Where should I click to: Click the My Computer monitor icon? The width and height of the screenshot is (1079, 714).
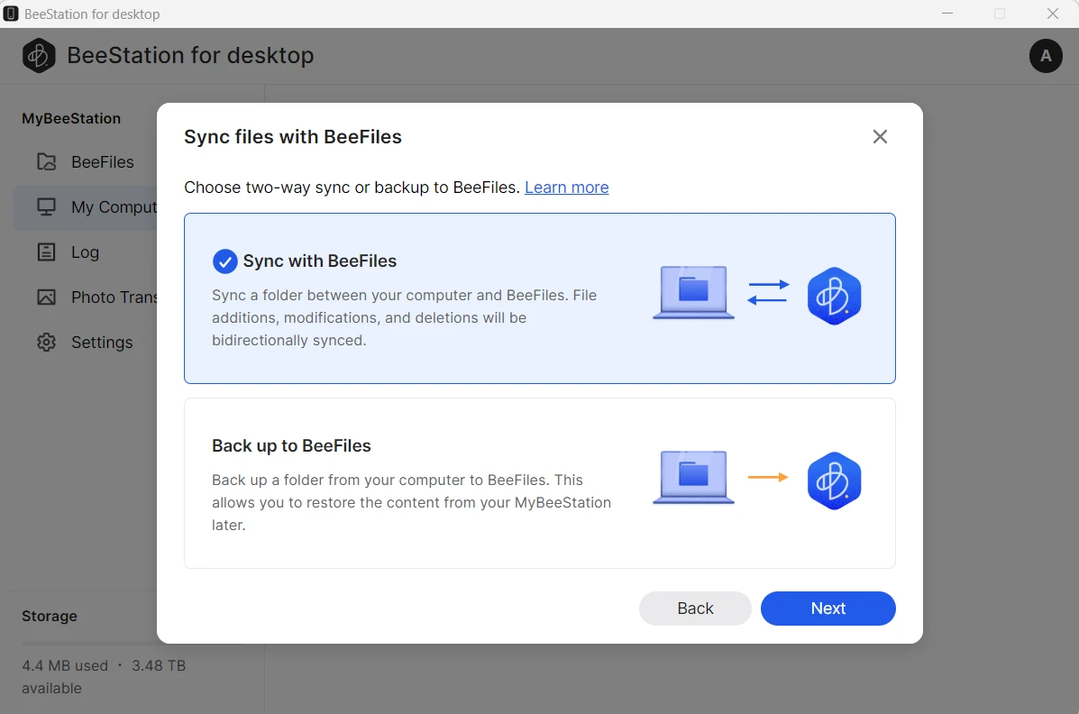pyautogui.click(x=46, y=207)
